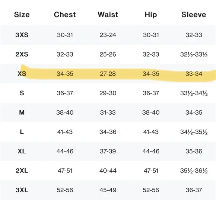216x216 pixels.
Task: Click the 3XL hip value 52-56
Action: coord(151,190)
